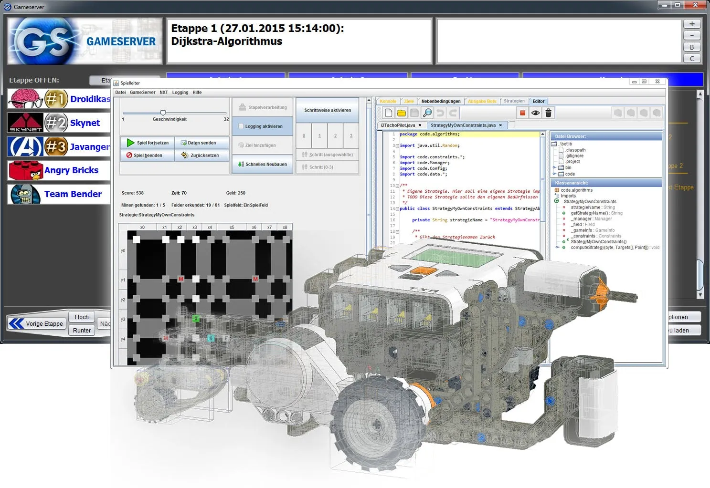Click the Javangers 'A' logo in Gameserver
Screen dimensions: 710x488
pos(26,146)
